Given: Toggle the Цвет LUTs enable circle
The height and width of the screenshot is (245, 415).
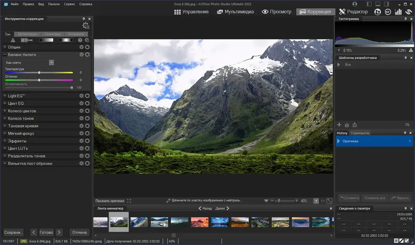Looking at the screenshot, I should point(87,148).
